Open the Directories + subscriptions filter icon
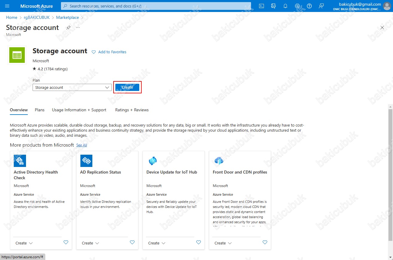 pyautogui.click(x=273, y=6)
